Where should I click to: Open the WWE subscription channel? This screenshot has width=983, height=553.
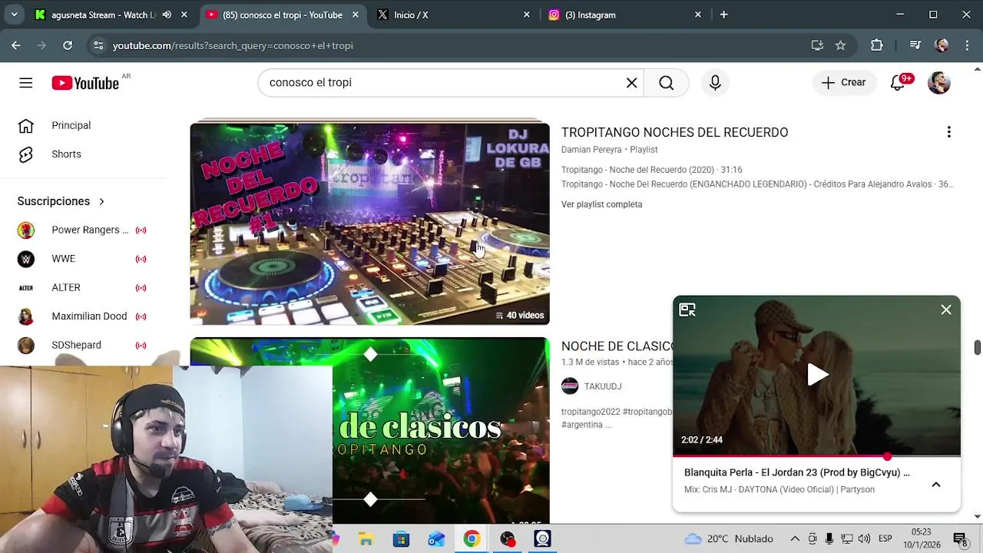coord(83,259)
